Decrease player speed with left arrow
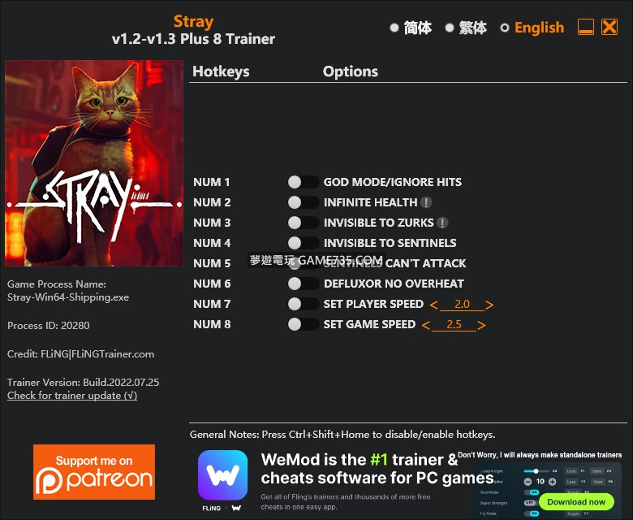 [x=434, y=305]
